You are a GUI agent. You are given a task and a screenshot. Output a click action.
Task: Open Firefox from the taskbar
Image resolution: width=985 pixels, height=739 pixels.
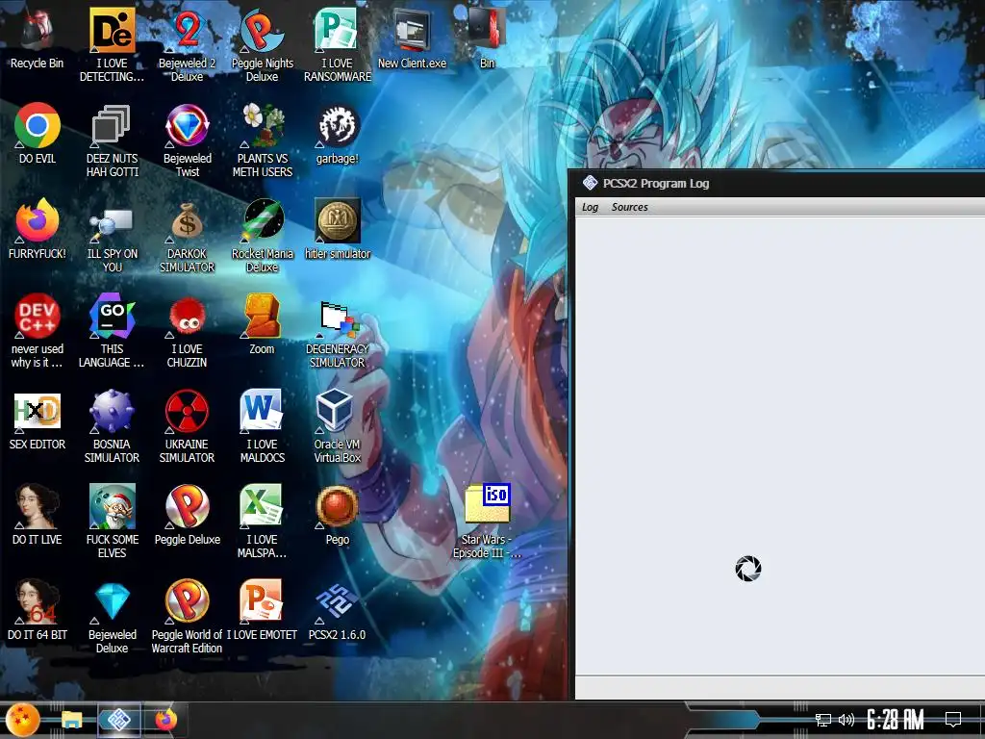pyautogui.click(x=165, y=720)
